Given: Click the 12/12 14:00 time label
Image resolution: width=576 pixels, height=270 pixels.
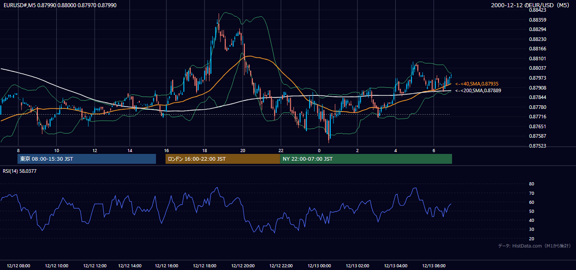Looking at the screenshot, I should 130,266.
